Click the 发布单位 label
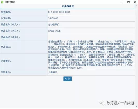Screen dimensions: 138x109 point(6,72)
